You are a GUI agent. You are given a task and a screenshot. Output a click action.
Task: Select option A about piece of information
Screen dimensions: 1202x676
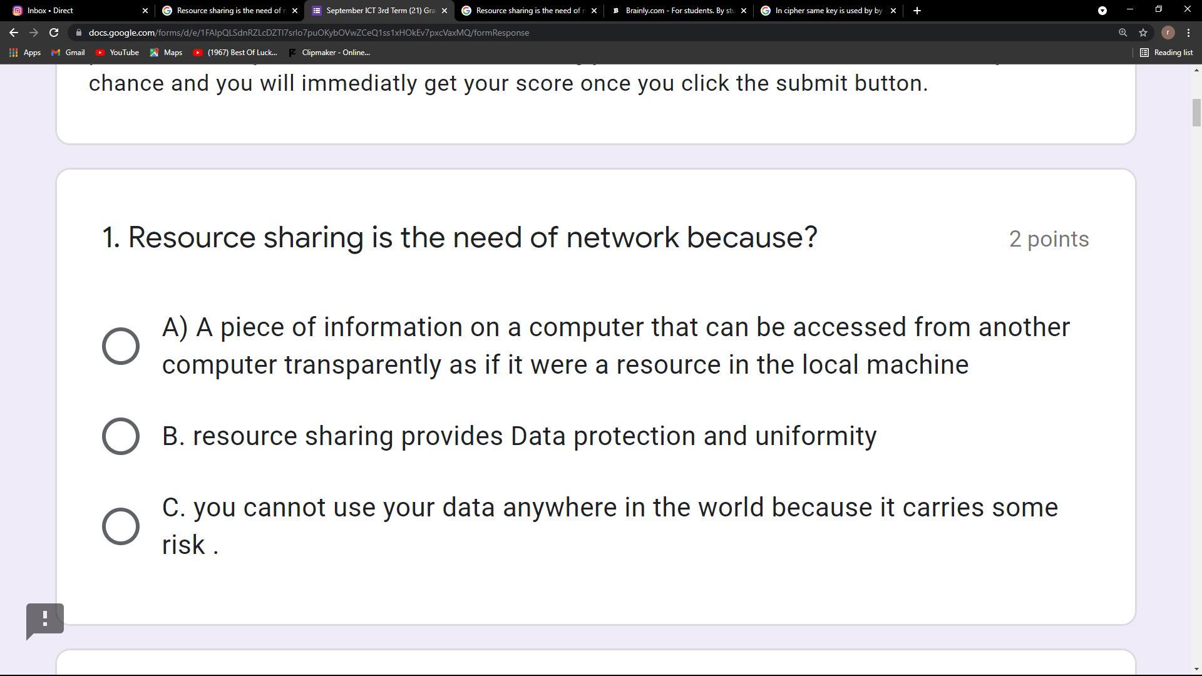121,346
